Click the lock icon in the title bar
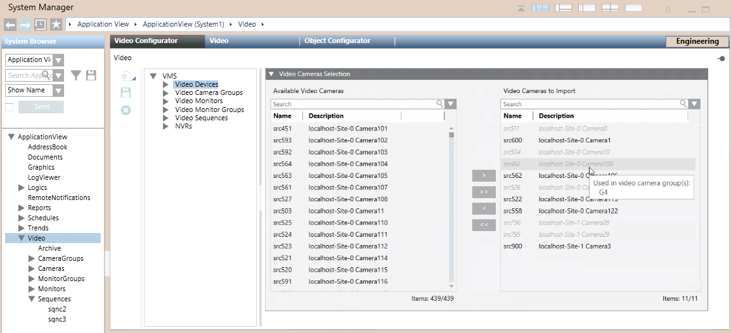 coord(668,9)
